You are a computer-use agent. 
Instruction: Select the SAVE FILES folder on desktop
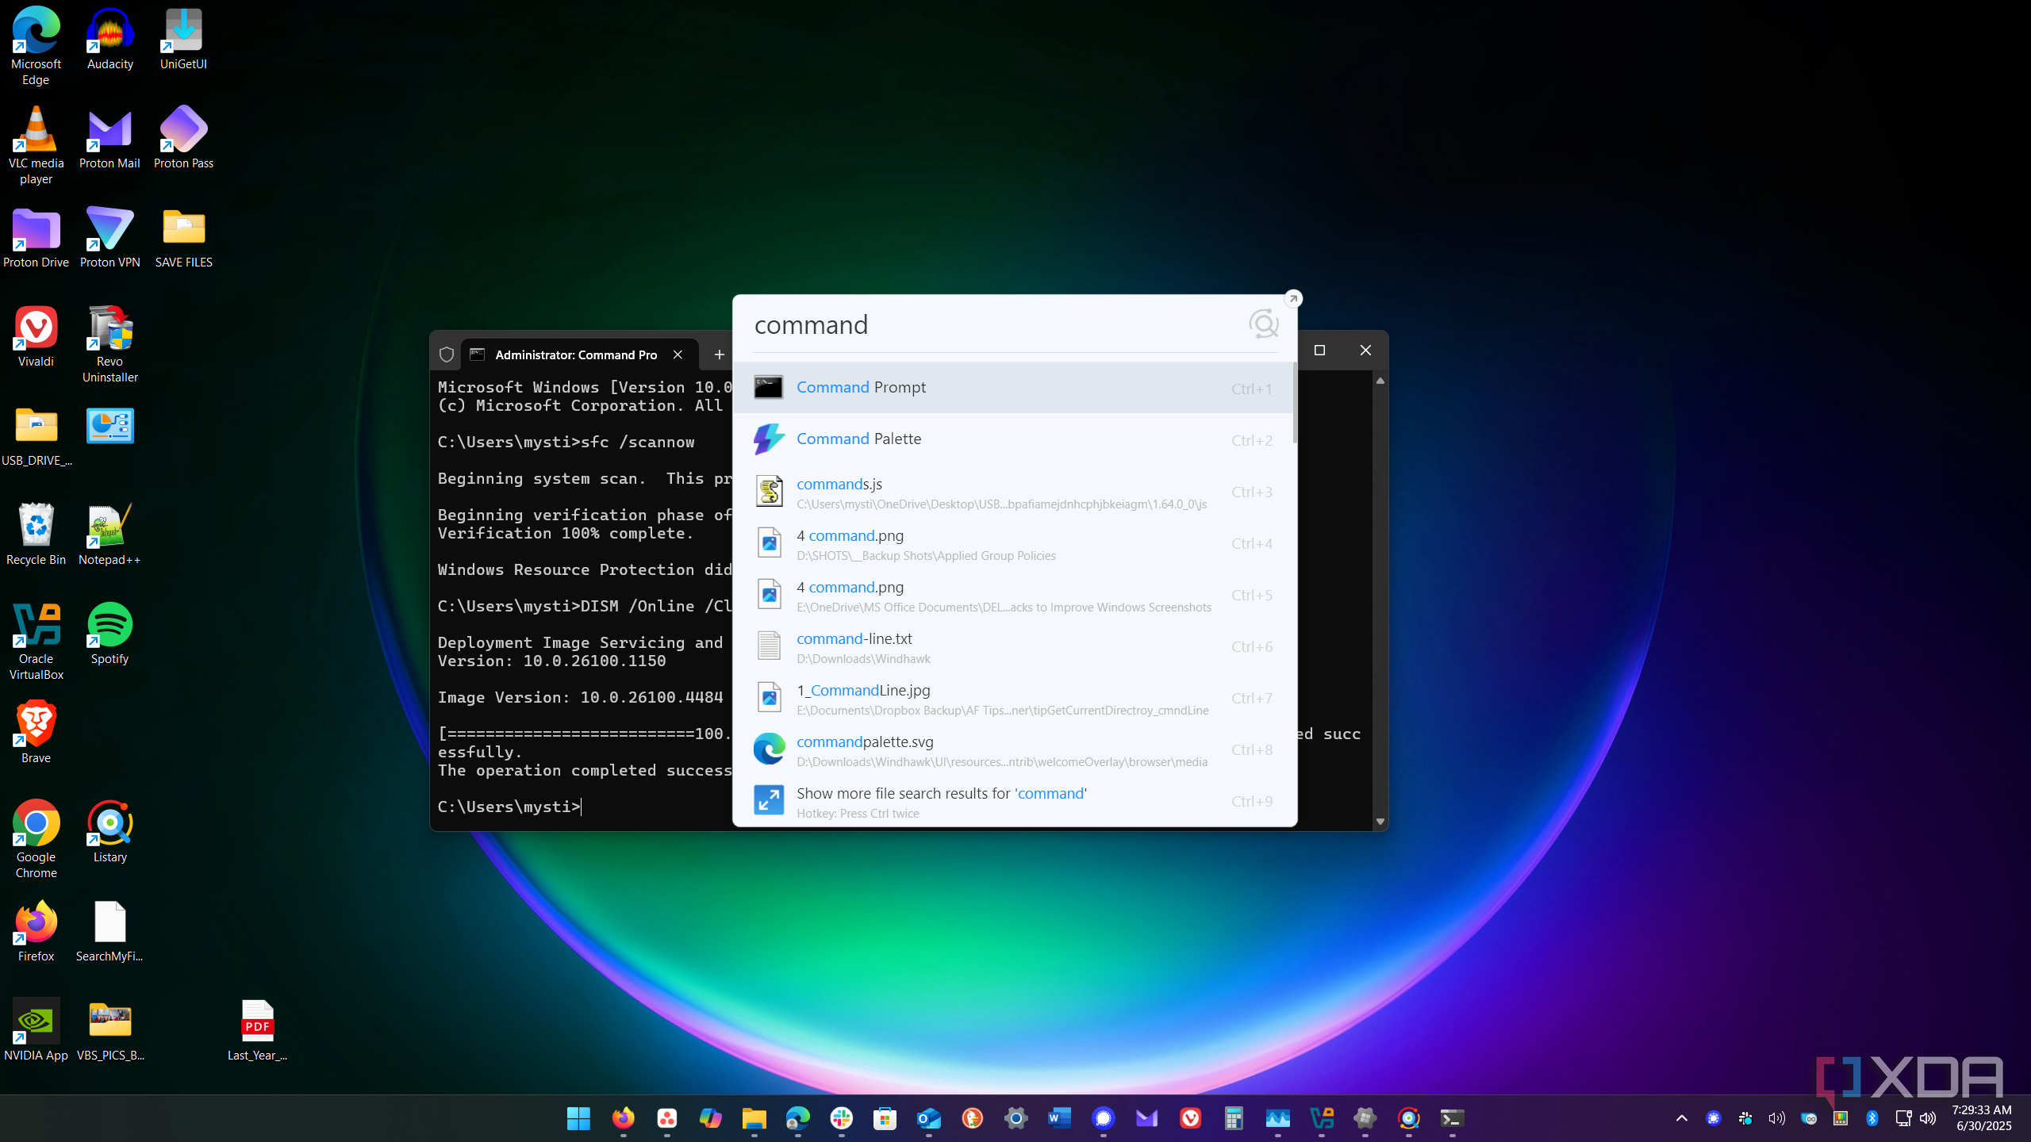183,236
